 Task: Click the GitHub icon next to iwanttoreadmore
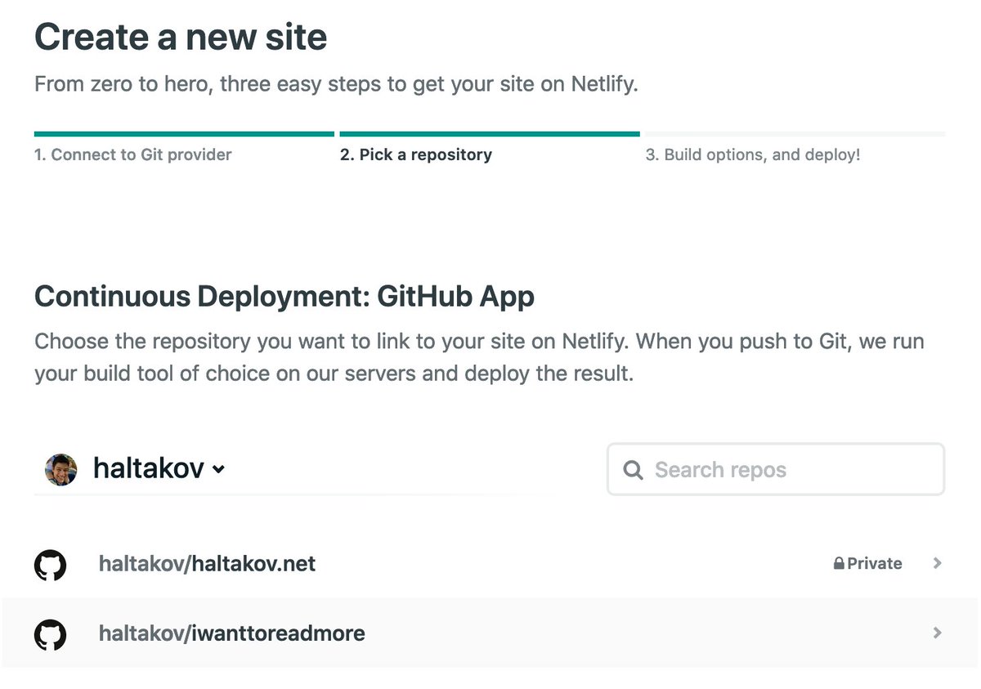click(51, 633)
